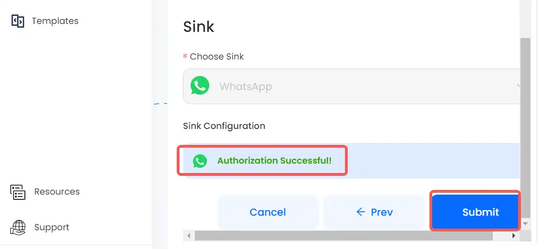The image size is (543, 249).
Task: Click the Authorization Successful! message
Action: [274, 160]
